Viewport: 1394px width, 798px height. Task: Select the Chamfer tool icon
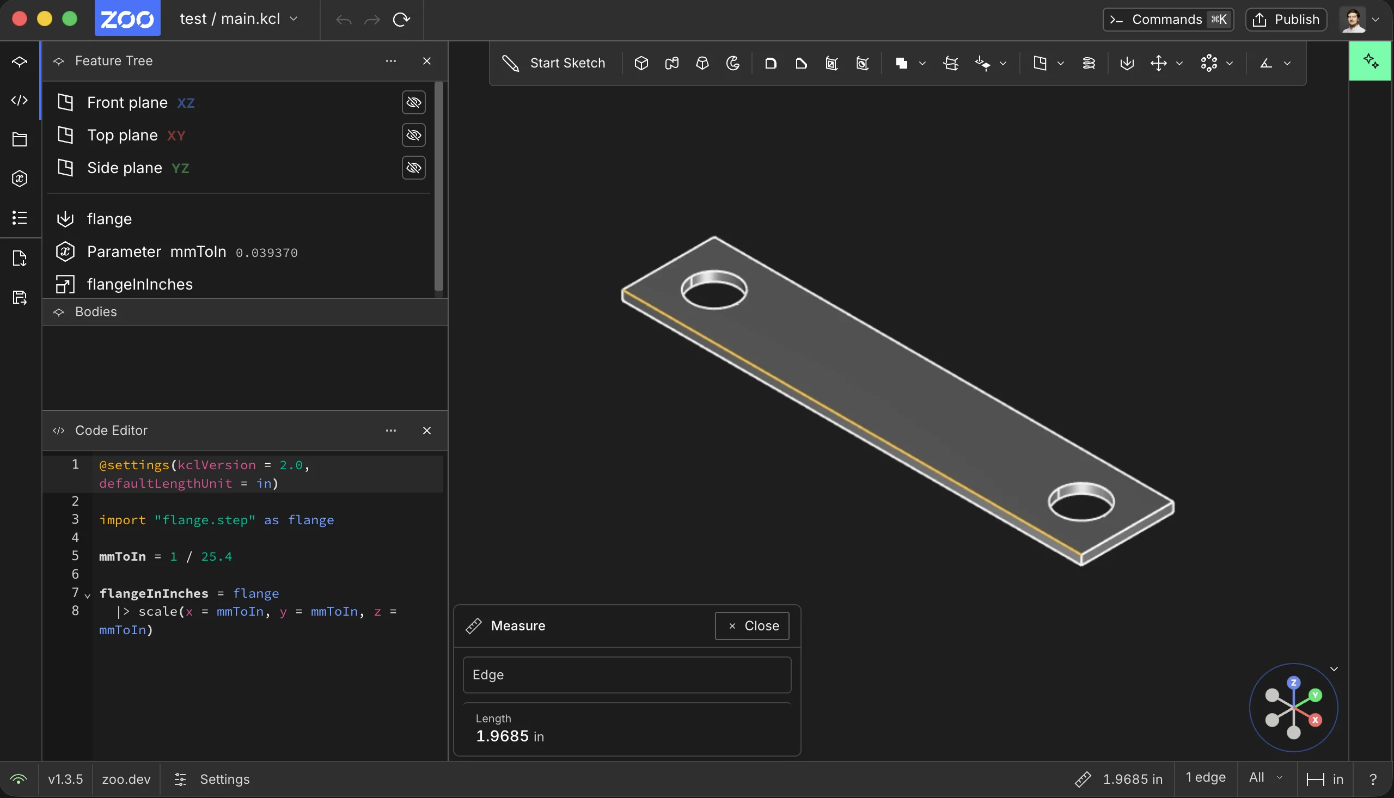point(801,63)
